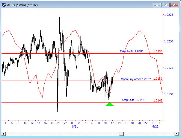
Task: Click the 20 hour label left of 6/21
Action: 59,123
